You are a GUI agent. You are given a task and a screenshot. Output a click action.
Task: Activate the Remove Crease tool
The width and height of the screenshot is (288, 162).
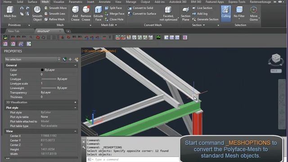tap(86, 13)
